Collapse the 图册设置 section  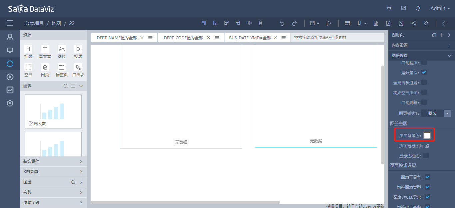click(422, 55)
